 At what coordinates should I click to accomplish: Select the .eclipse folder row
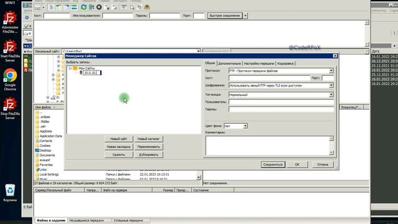[45, 117]
